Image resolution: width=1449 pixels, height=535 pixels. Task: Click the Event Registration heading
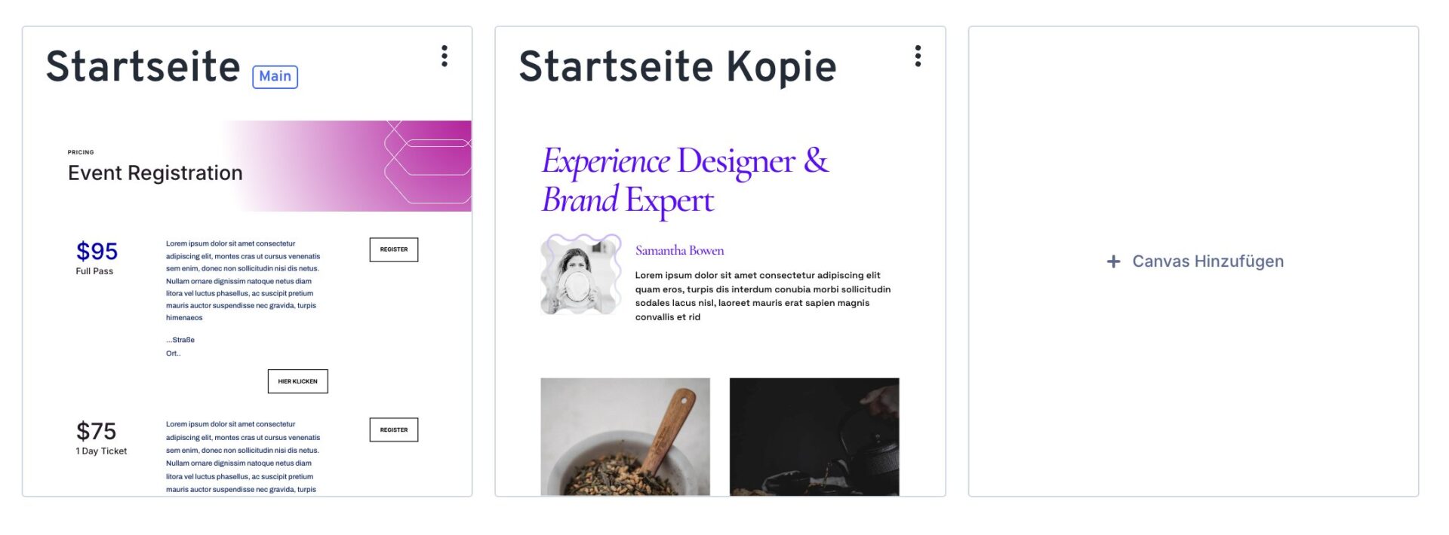[x=155, y=173]
